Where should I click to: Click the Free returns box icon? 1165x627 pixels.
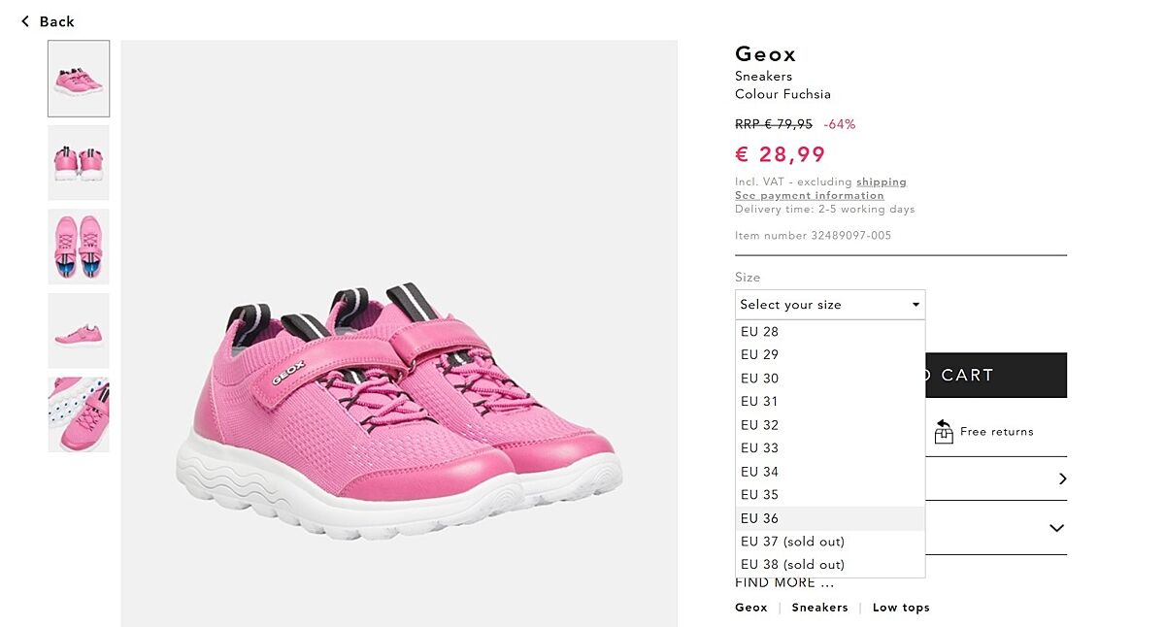944,432
